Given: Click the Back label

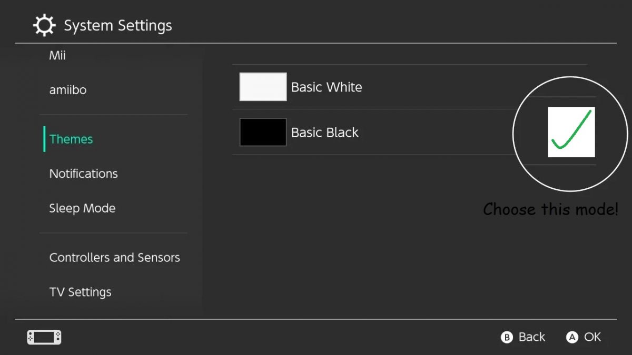Looking at the screenshot, I should [x=532, y=337].
